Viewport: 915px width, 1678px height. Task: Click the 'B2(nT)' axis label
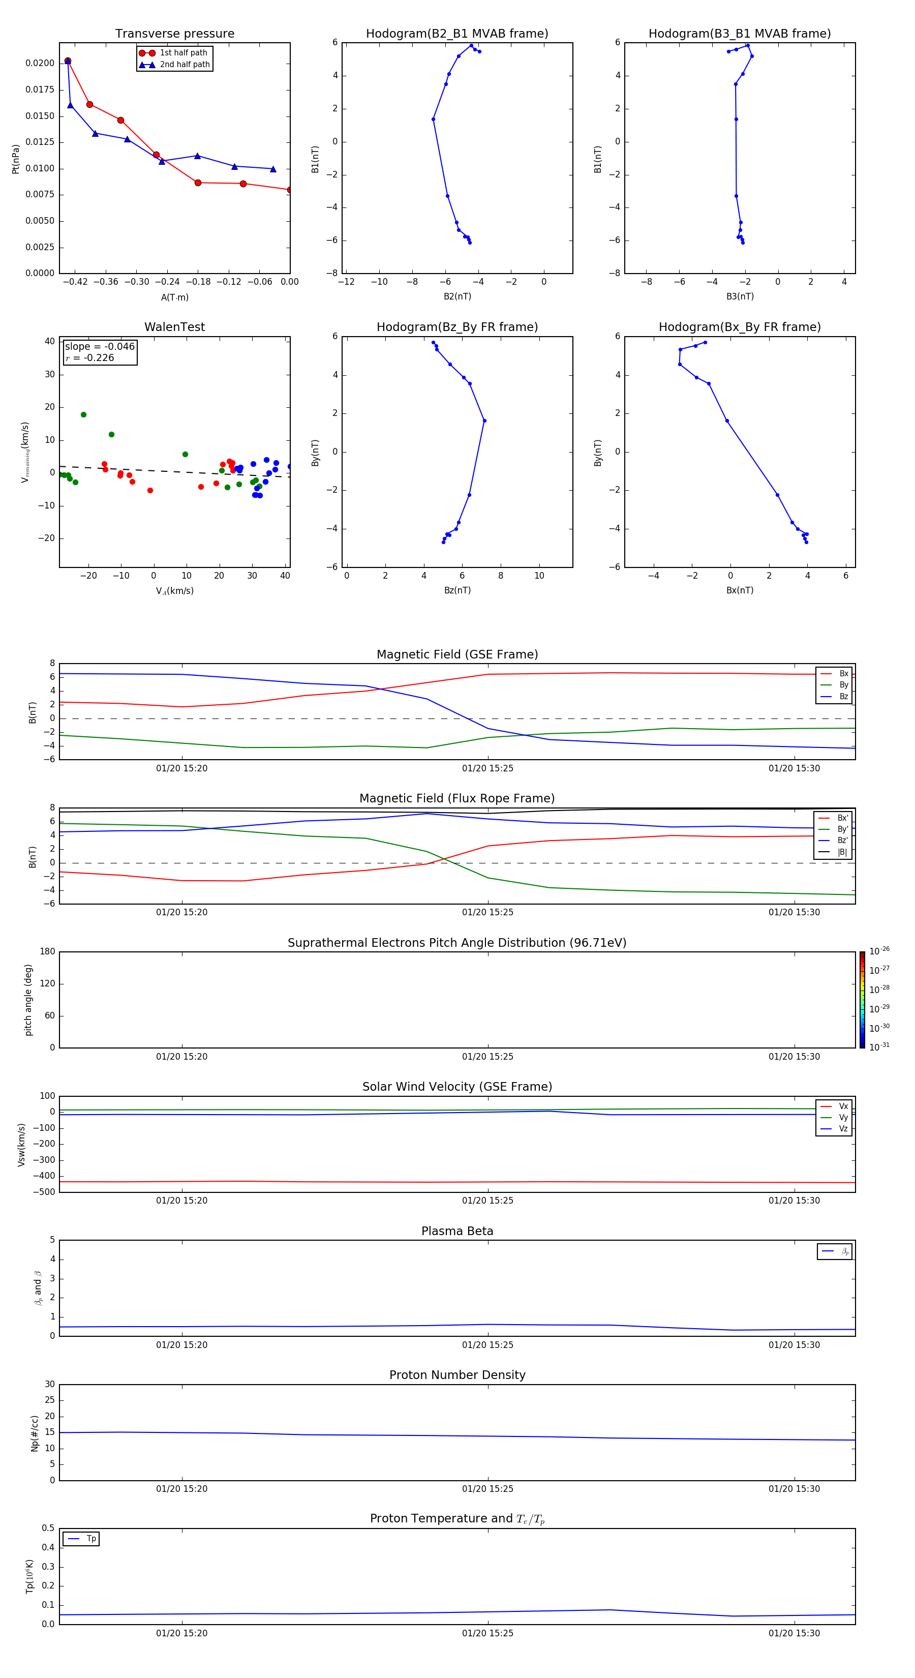pos(457,296)
